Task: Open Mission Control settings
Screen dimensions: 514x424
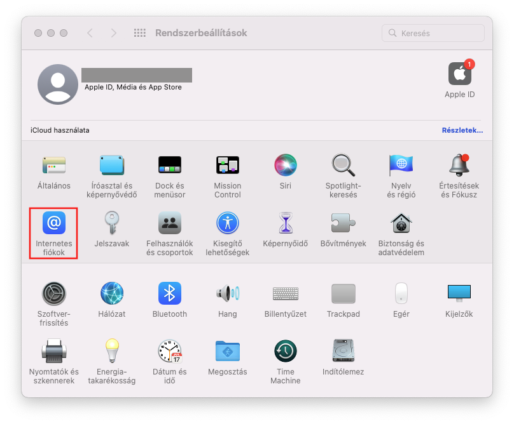Action: (x=228, y=166)
